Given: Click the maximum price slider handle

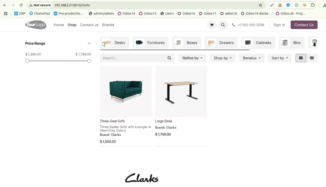Looking at the screenshot, I should (89, 61).
